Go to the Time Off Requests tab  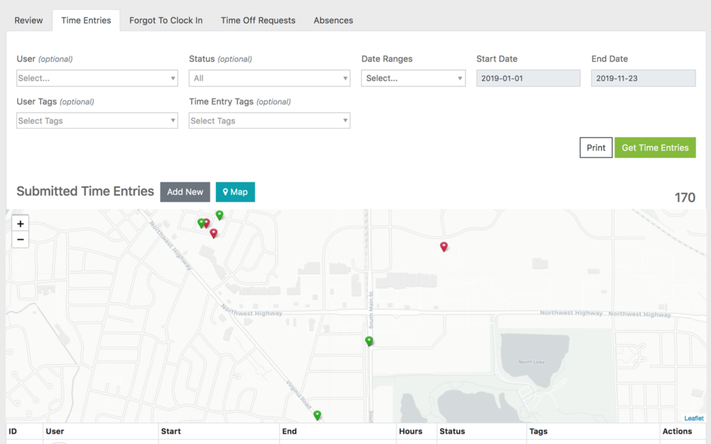[x=258, y=20]
